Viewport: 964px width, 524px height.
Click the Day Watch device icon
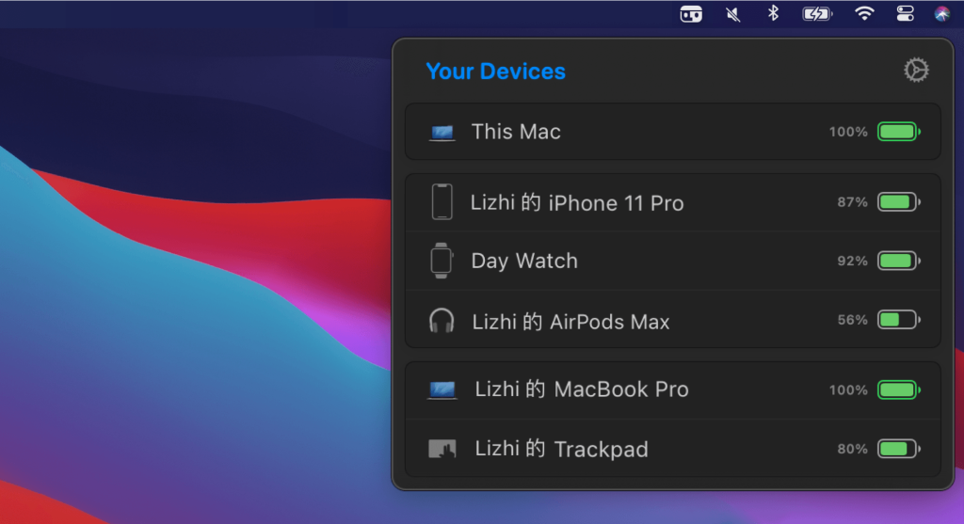(x=442, y=261)
